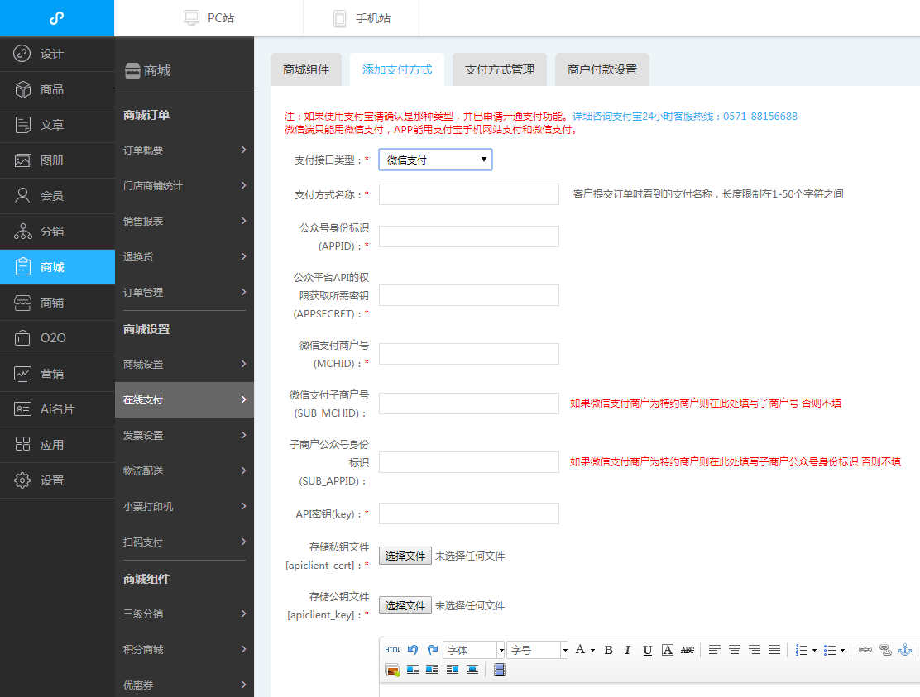The width and height of the screenshot is (920, 697).
Task: Click the MCHID merchant number field
Action: click(x=469, y=354)
